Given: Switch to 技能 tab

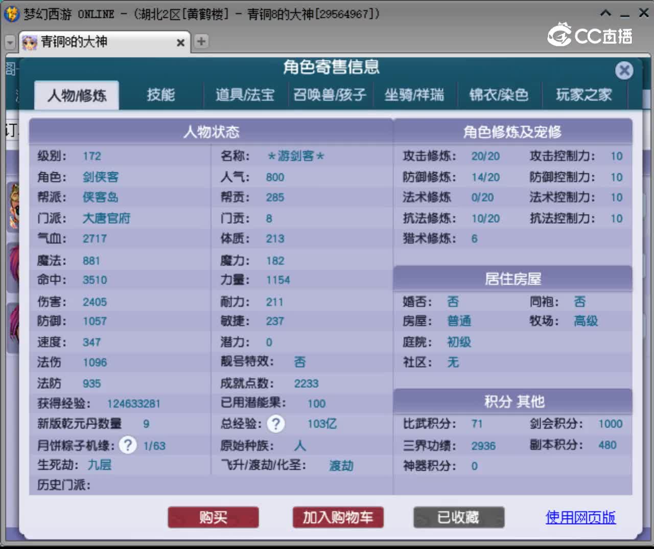Looking at the screenshot, I should tap(161, 95).
